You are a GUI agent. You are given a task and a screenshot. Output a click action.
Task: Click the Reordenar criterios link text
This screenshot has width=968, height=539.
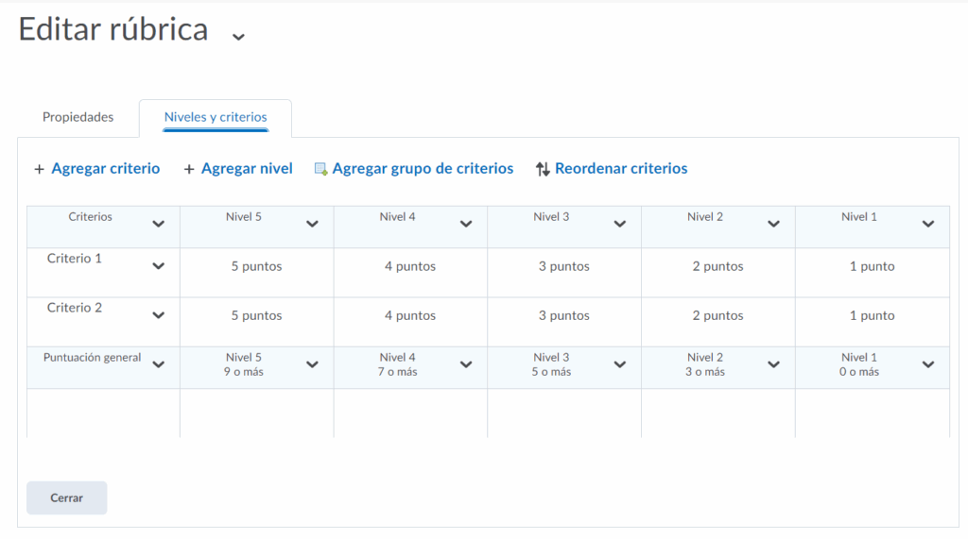click(621, 169)
